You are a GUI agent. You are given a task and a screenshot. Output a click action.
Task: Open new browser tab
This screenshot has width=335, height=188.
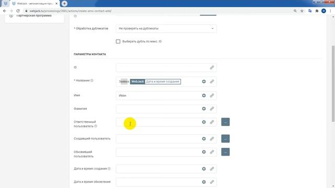[x=64, y=4]
